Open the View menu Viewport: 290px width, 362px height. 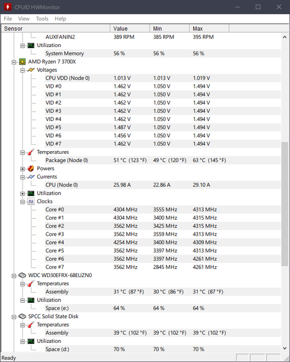point(24,19)
